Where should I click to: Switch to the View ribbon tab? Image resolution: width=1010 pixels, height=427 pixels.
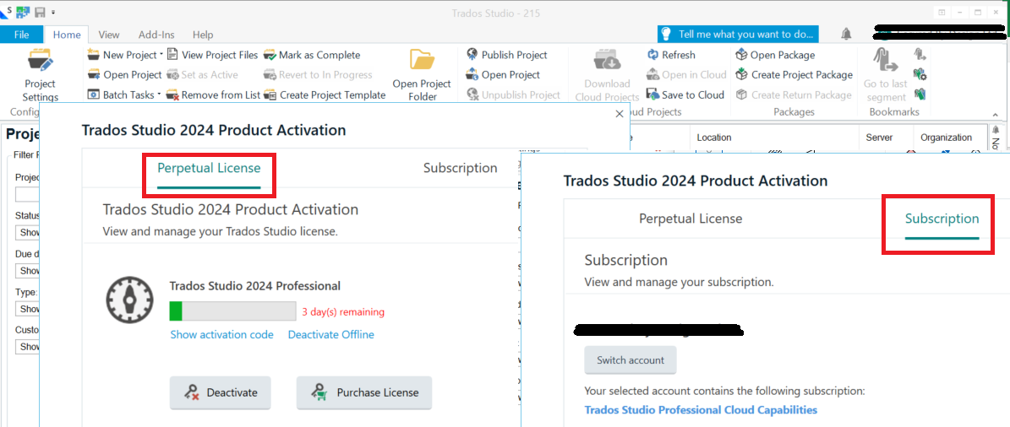point(109,35)
